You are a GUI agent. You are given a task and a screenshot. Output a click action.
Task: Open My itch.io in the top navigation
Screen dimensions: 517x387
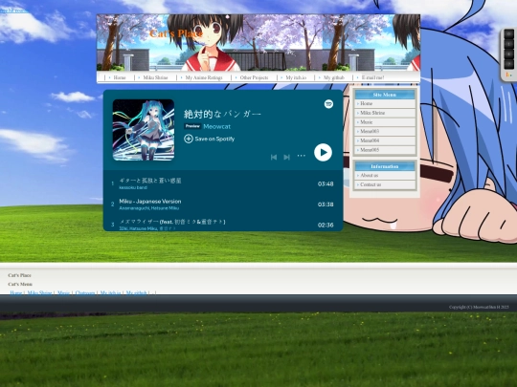pos(296,77)
